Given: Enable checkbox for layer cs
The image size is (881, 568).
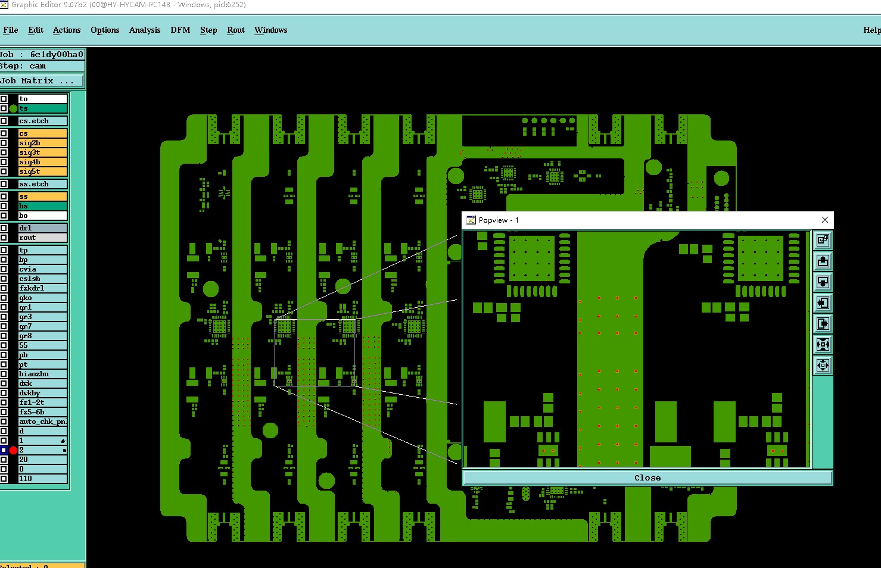Looking at the screenshot, I should click(x=4, y=133).
